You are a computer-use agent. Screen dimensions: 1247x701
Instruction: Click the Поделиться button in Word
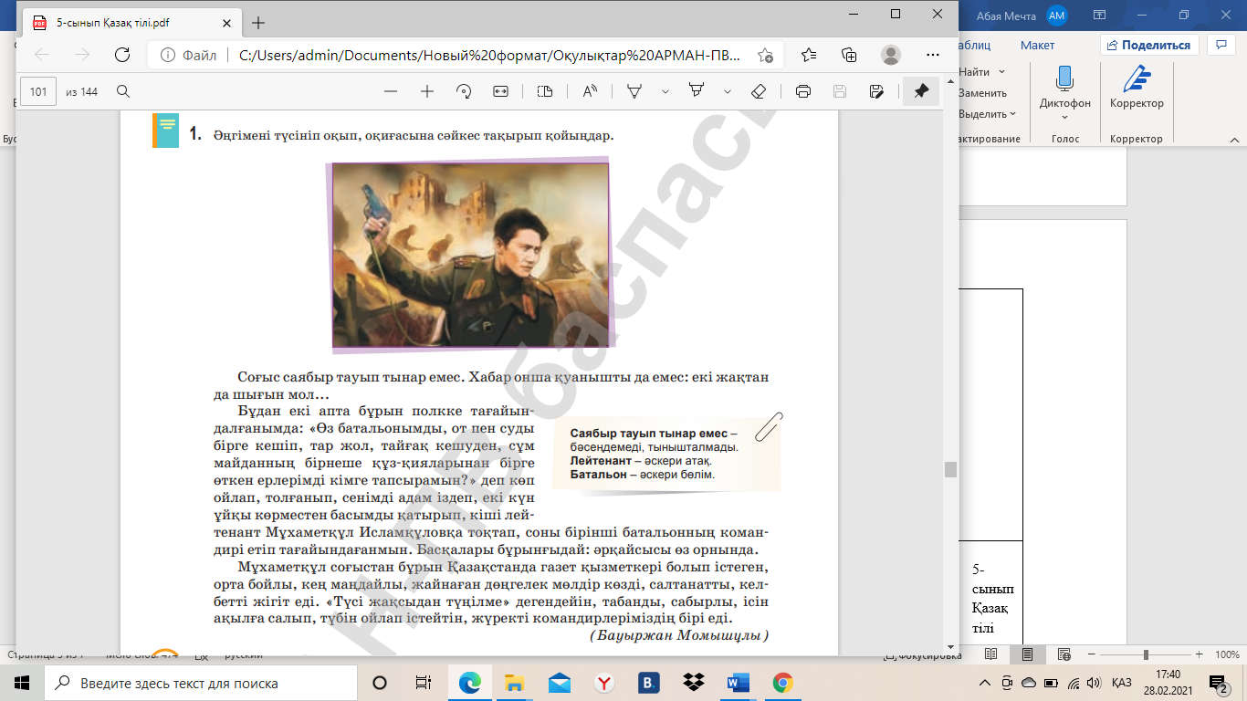point(1148,45)
